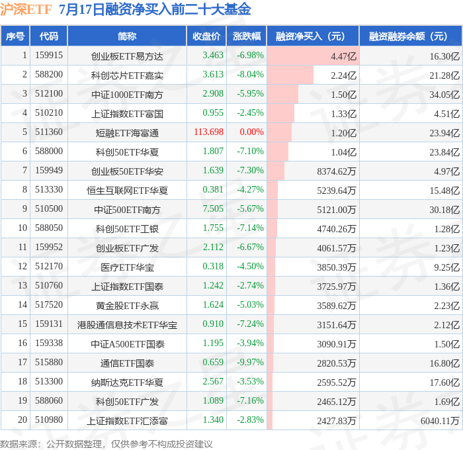Click net buy value 4740.26万
The height and width of the screenshot is (450, 463).
pos(336,229)
